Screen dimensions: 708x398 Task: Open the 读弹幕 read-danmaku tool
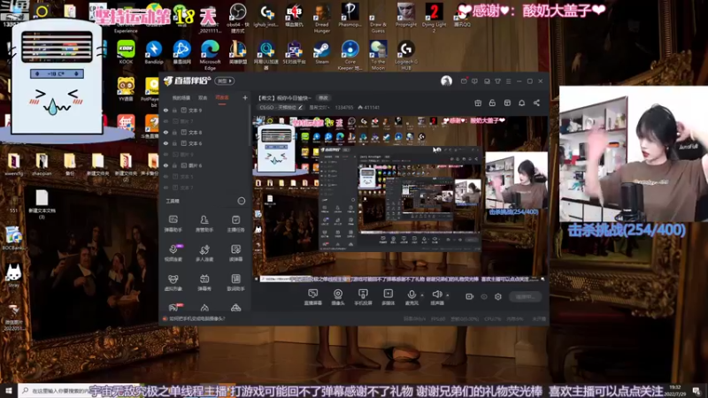click(x=235, y=253)
